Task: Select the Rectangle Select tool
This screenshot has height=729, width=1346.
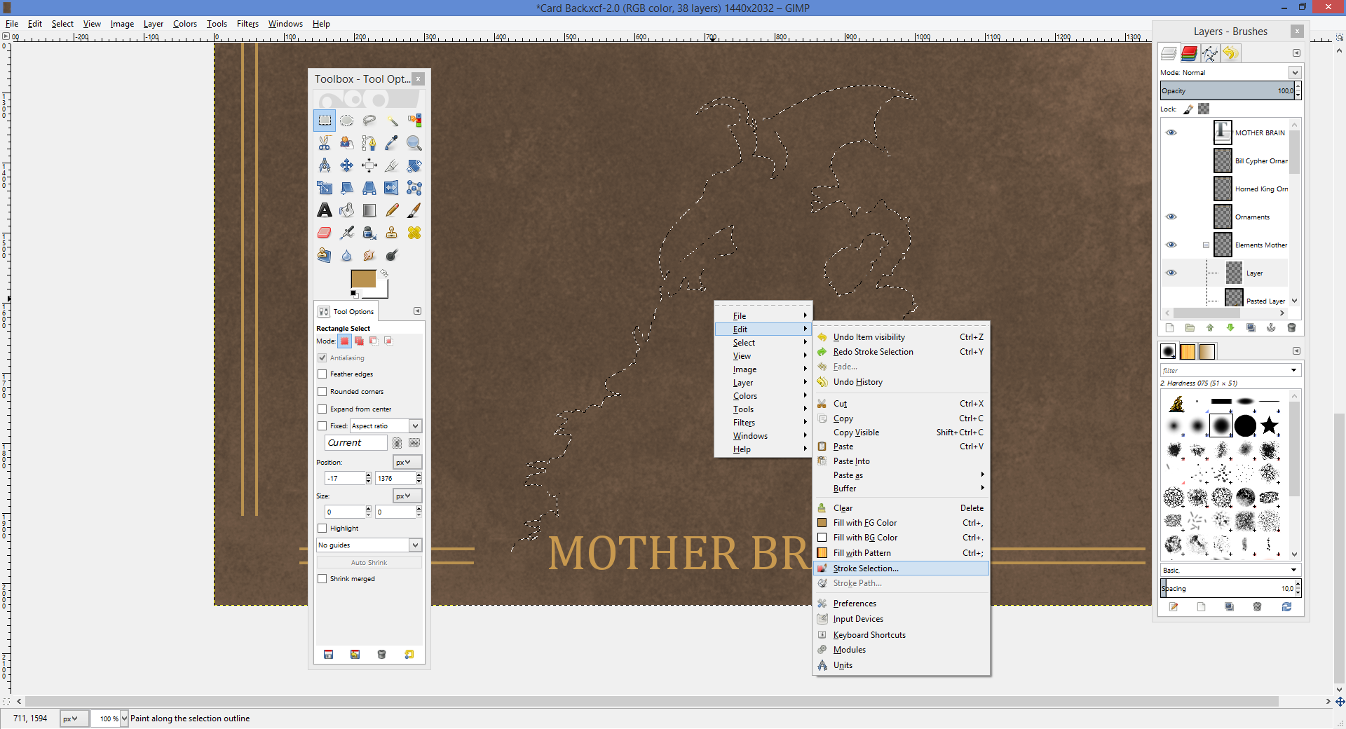Action: point(325,121)
